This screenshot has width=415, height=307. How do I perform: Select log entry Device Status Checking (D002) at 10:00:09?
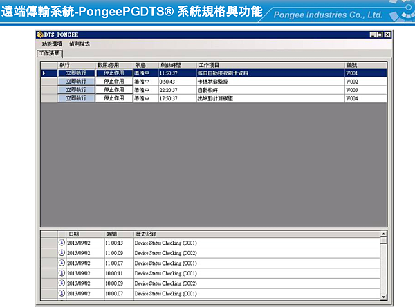257,283
